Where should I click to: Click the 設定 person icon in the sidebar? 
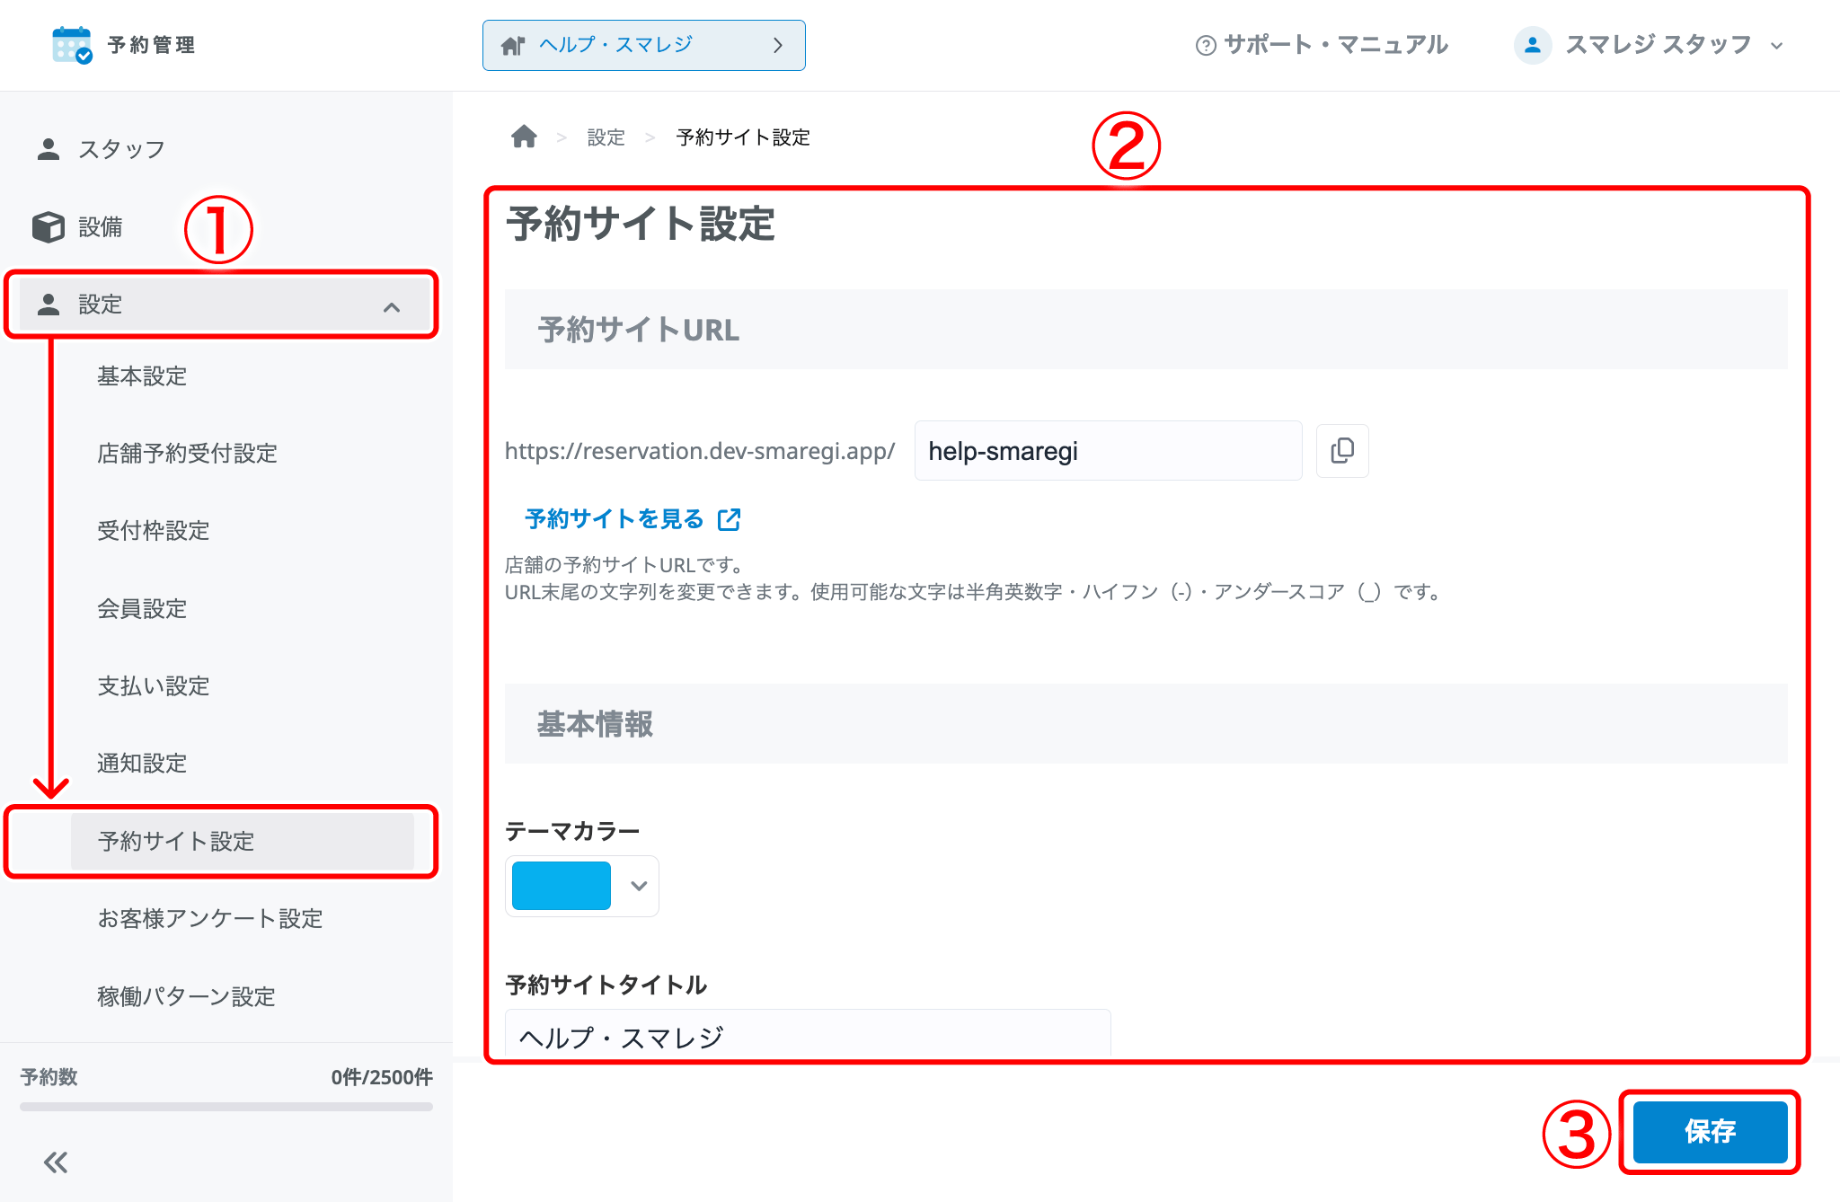tap(49, 305)
